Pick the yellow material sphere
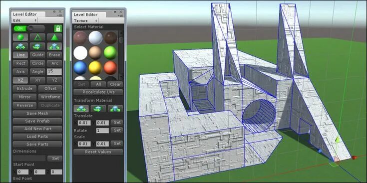The height and width of the screenshot is (183, 367). [x=95, y=68]
